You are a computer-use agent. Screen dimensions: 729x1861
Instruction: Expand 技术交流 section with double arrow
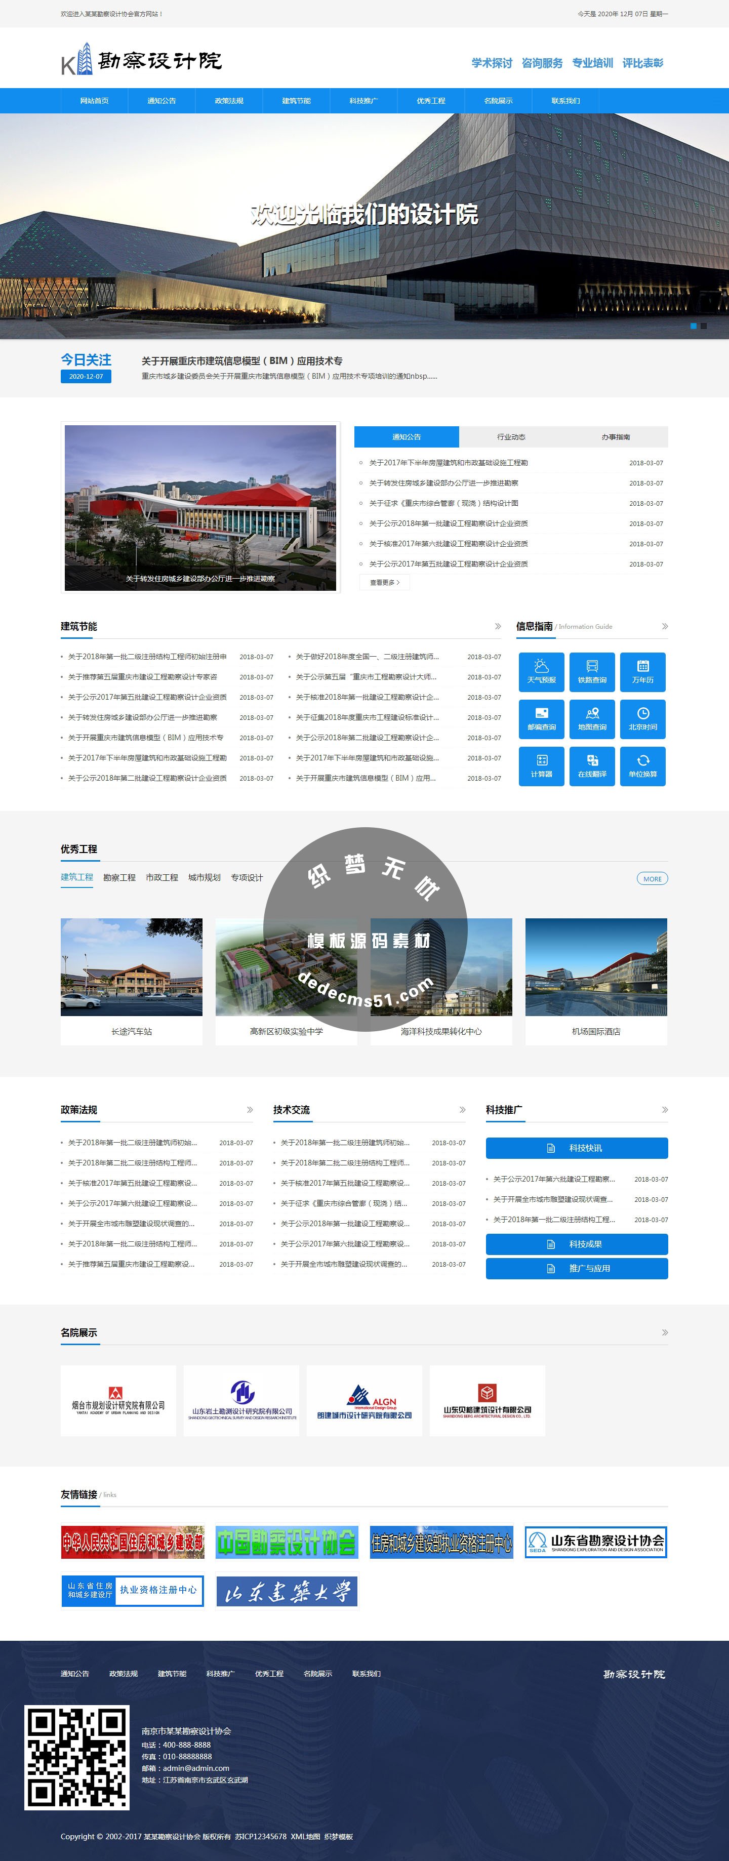click(x=462, y=1110)
